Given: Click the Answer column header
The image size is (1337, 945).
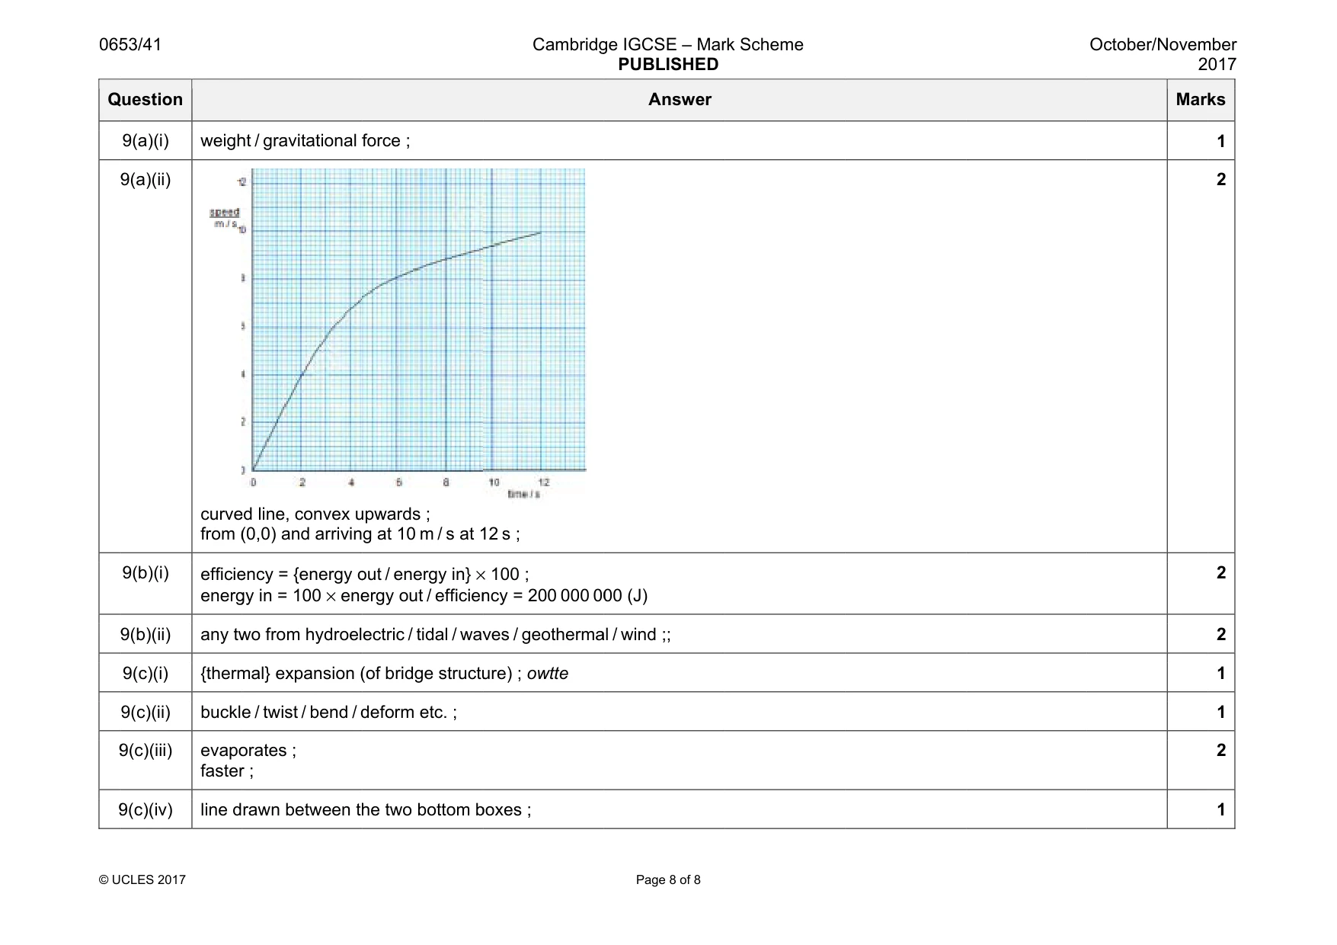Looking at the screenshot, I should tap(680, 100).
